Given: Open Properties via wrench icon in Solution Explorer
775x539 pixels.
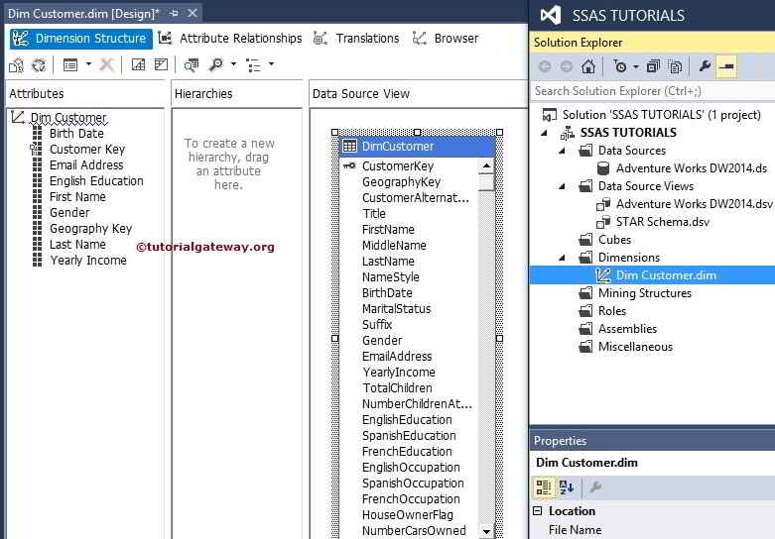Looking at the screenshot, I should pos(705,66).
